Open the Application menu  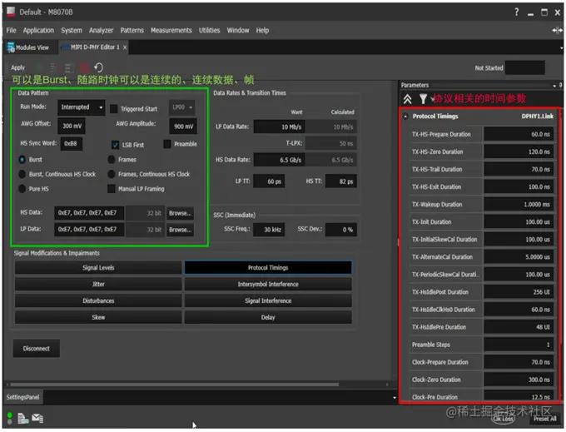coord(38,30)
